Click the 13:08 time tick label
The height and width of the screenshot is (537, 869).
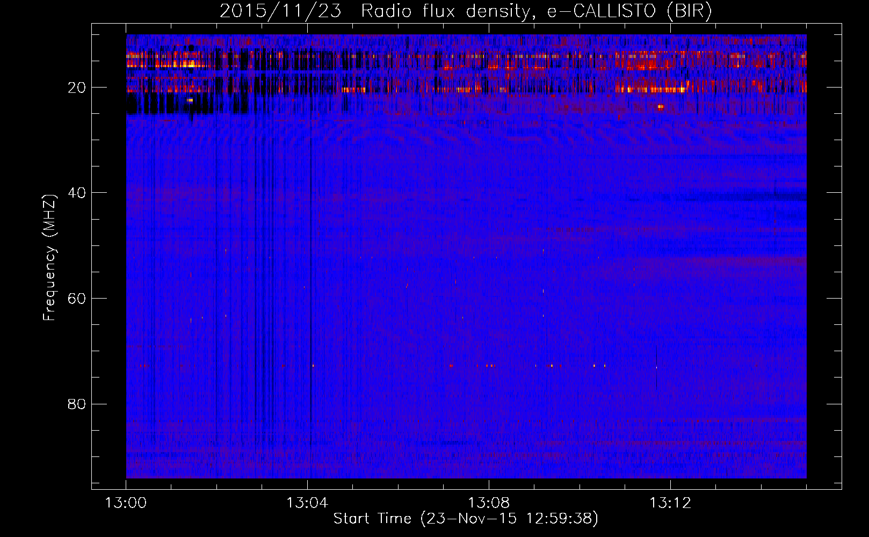[x=489, y=503]
